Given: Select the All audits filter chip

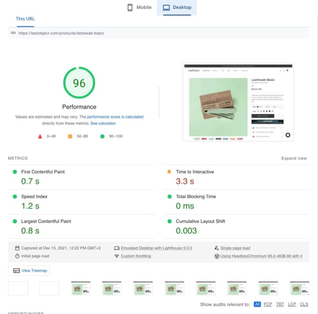Looking at the screenshot, I should [x=257, y=304].
